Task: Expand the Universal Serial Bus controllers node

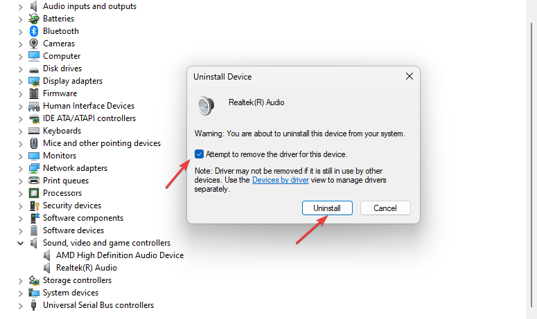Action: point(19,305)
